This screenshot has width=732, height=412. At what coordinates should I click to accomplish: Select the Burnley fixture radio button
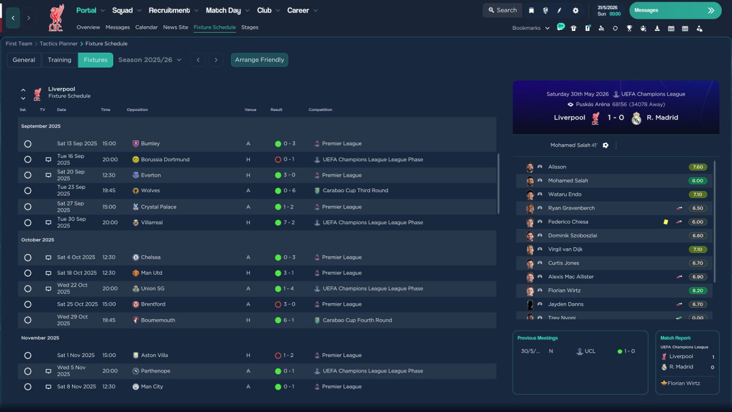pos(27,144)
